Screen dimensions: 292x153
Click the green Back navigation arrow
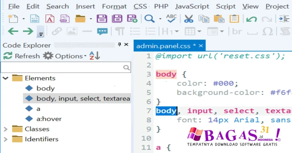pyautogui.click(x=13, y=31)
